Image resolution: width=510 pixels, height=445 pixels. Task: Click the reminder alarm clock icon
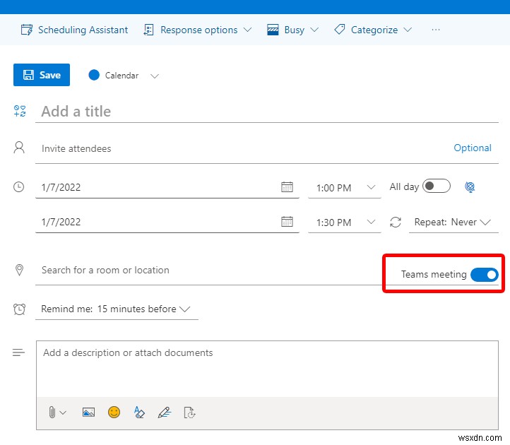pos(19,309)
